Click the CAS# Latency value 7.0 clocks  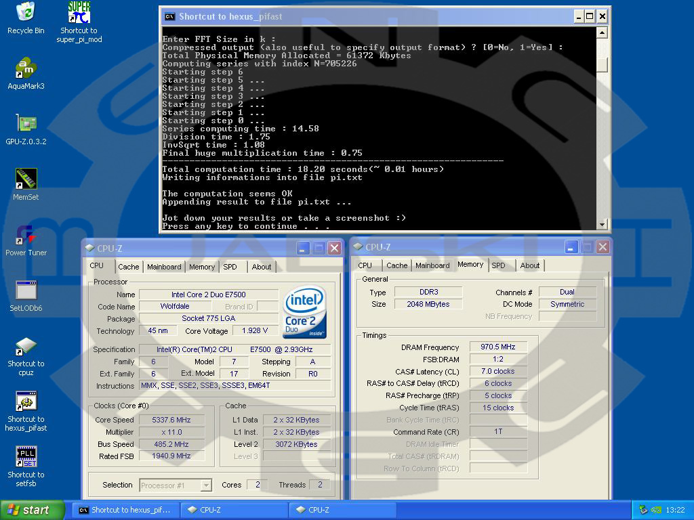pos(498,372)
